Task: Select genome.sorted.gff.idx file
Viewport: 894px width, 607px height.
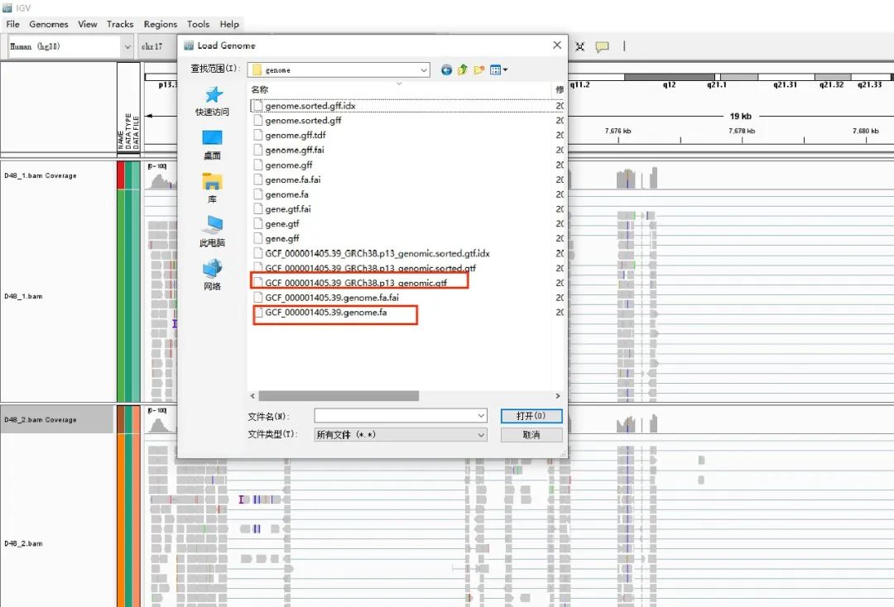Action: (x=310, y=105)
